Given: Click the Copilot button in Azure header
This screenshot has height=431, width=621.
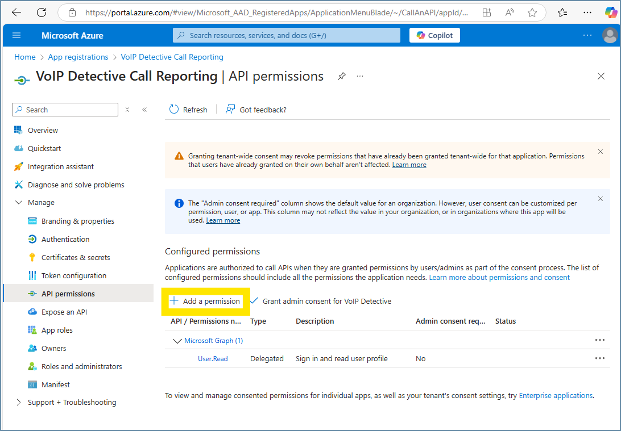Looking at the screenshot, I should click(434, 35).
